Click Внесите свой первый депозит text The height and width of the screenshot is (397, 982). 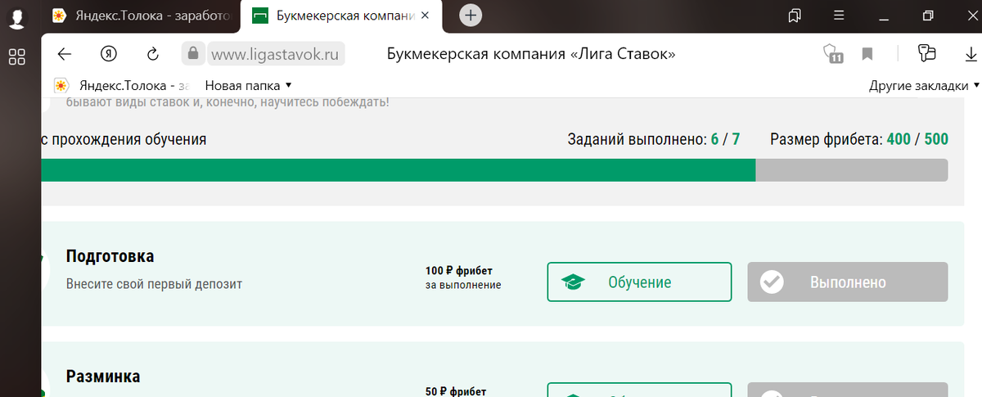pos(154,284)
